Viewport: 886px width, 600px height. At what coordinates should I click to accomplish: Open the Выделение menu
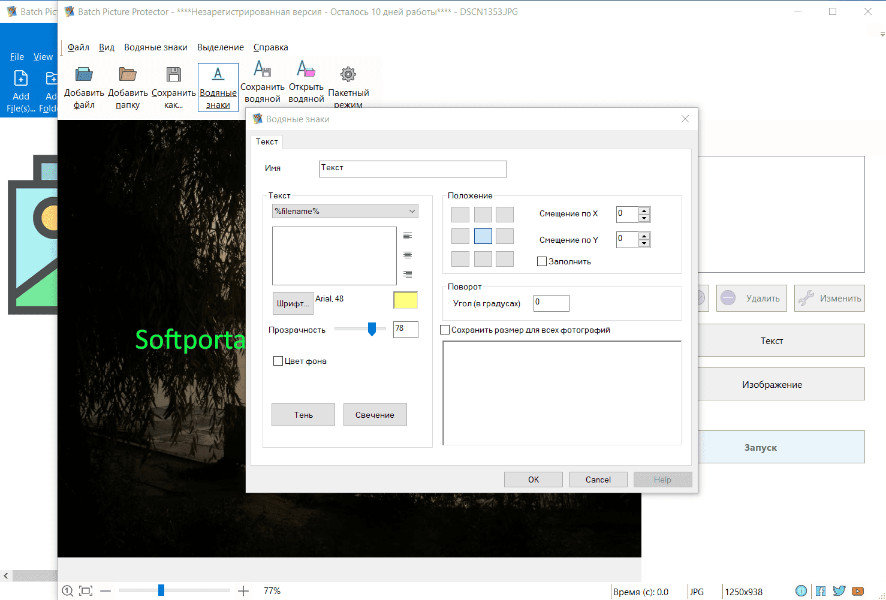tap(221, 47)
